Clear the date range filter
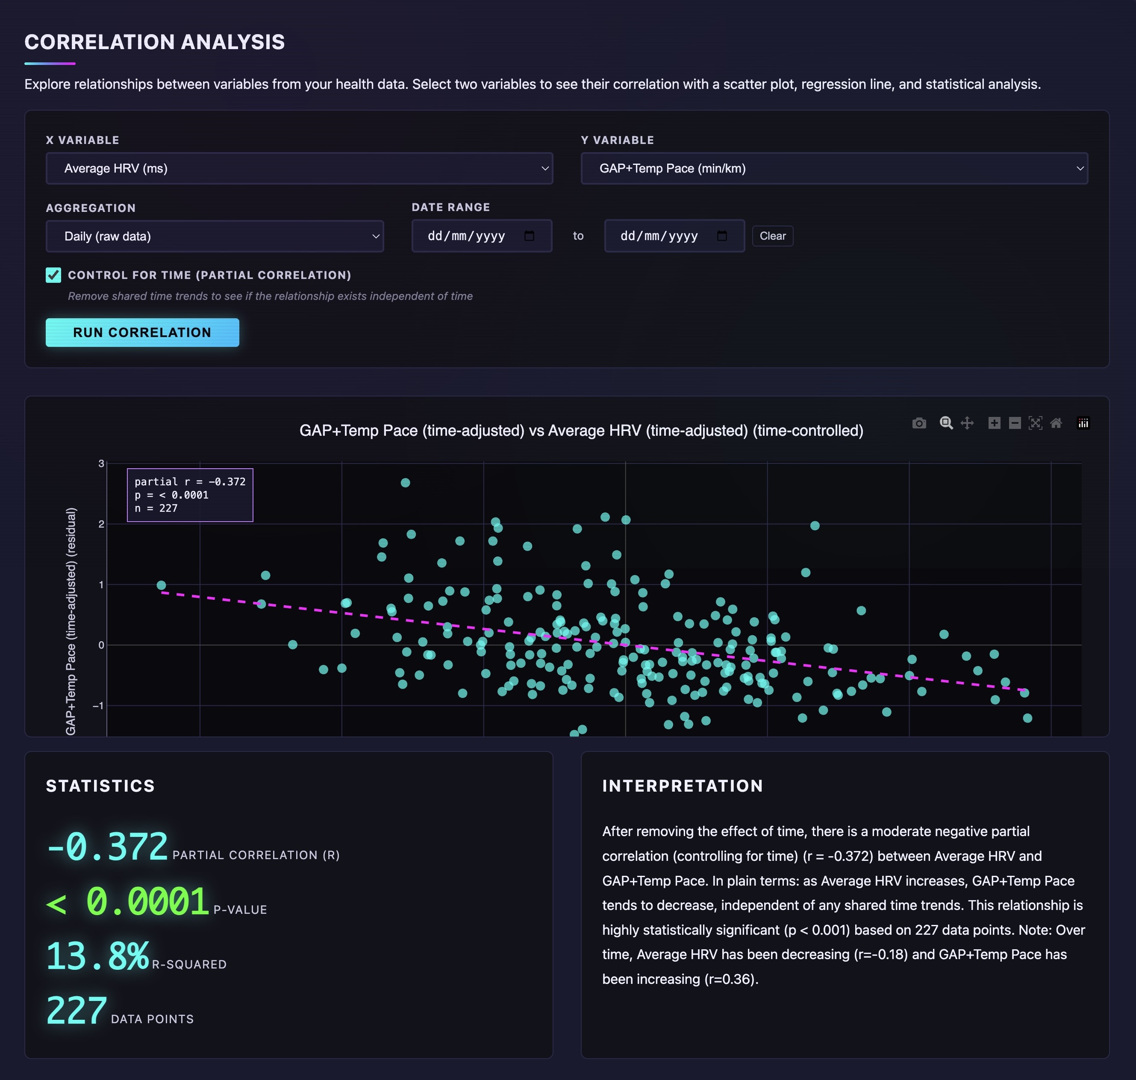Image resolution: width=1136 pixels, height=1080 pixels. [772, 235]
